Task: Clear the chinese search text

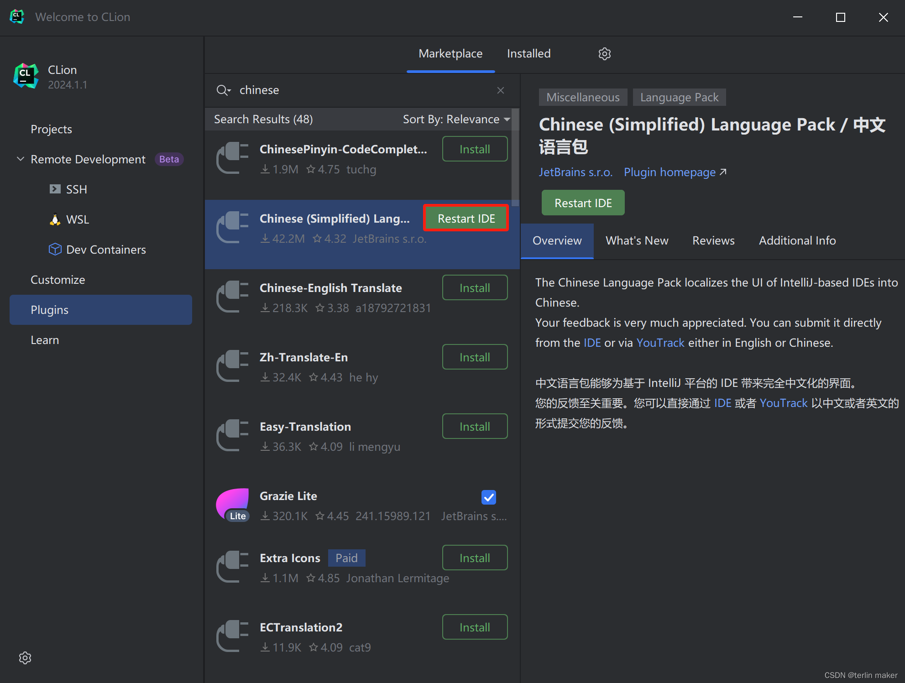Action: pos(501,90)
